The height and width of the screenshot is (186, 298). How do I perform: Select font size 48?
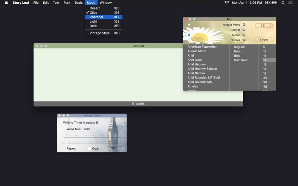[x=265, y=87]
